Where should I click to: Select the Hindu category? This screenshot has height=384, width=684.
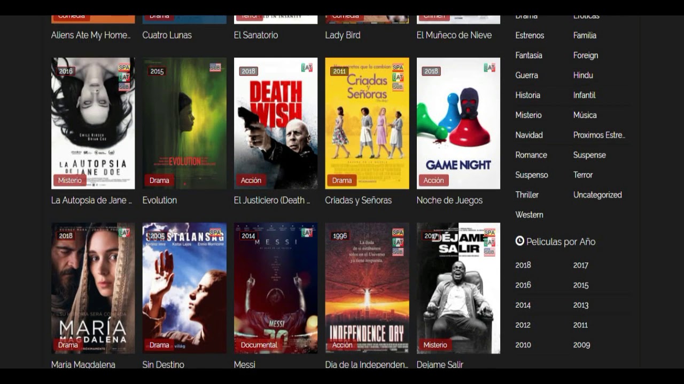pyautogui.click(x=583, y=75)
